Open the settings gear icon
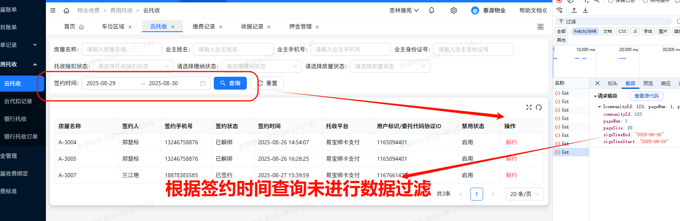Image resolution: width=680 pixels, height=221 pixels. click(454, 10)
